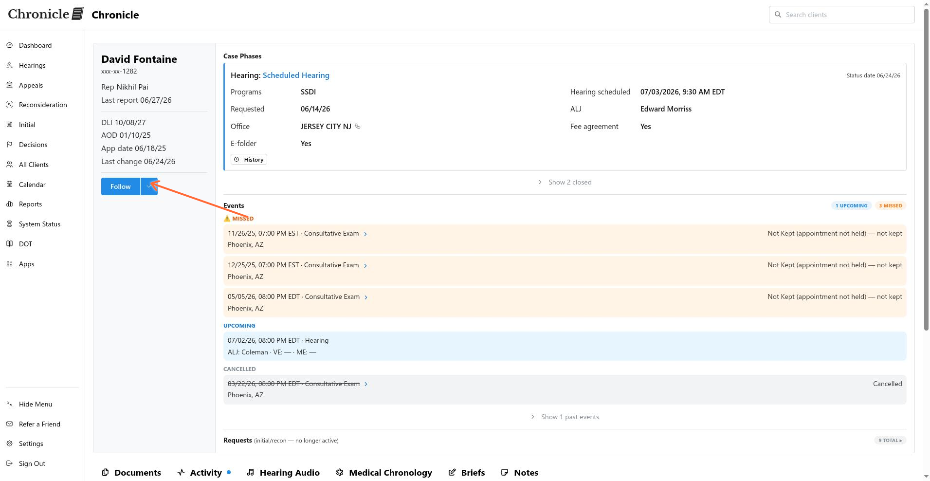Screen dimensions: 930x481
Task: Click the Sign Out icon
Action: [x=10, y=463]
